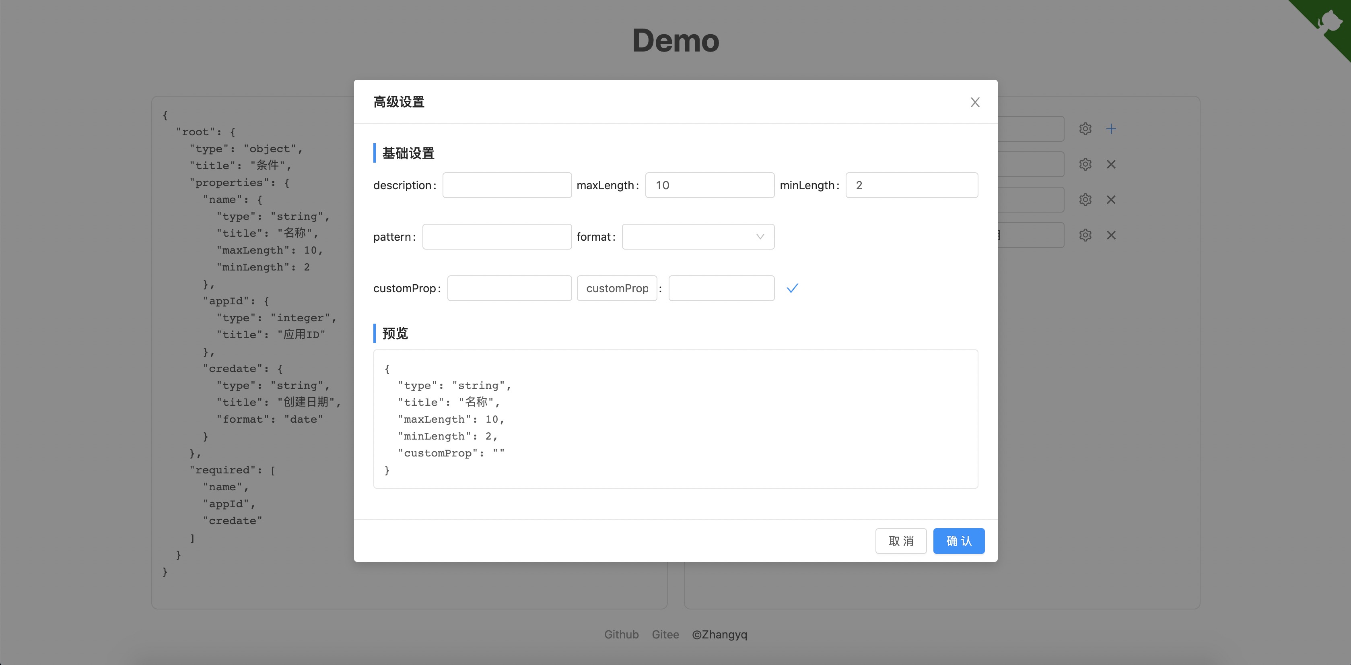Click the new customProp name field
This screenshot has height=665, width=1351.
click(x=617, y=288)
